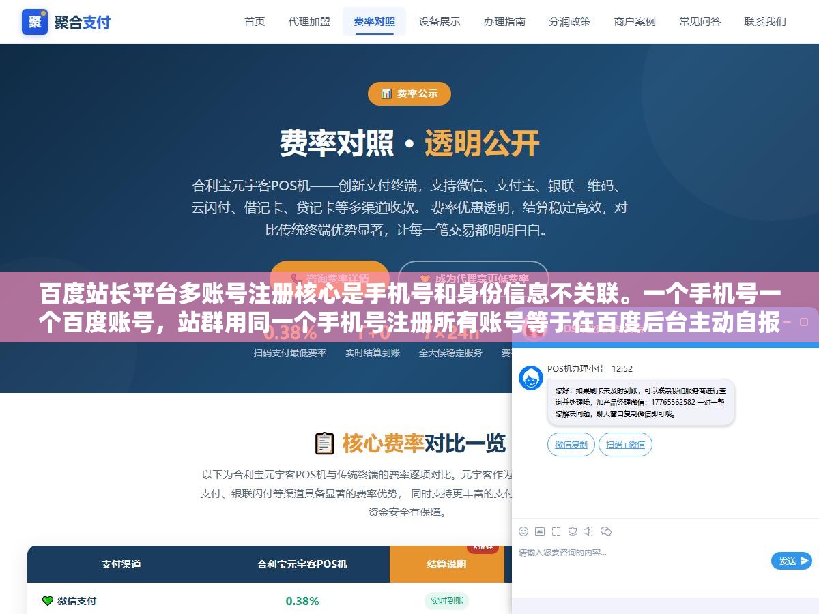Open the 办理指南 nav page

(x=504, y=21)
